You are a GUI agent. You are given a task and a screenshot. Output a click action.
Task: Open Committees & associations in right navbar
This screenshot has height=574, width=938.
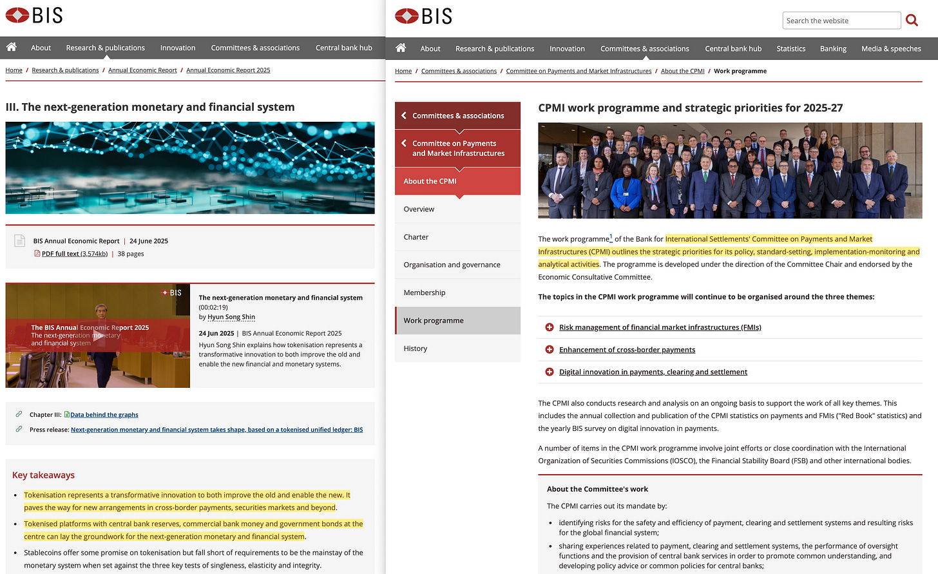(645, 48)
